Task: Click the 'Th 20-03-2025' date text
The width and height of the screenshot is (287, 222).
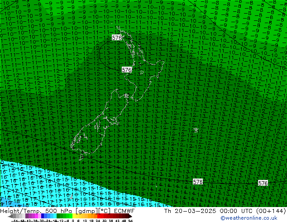Action: [x=190, y=211]
